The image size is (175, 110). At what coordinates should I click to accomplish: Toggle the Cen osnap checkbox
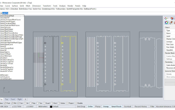click(18, 103)
